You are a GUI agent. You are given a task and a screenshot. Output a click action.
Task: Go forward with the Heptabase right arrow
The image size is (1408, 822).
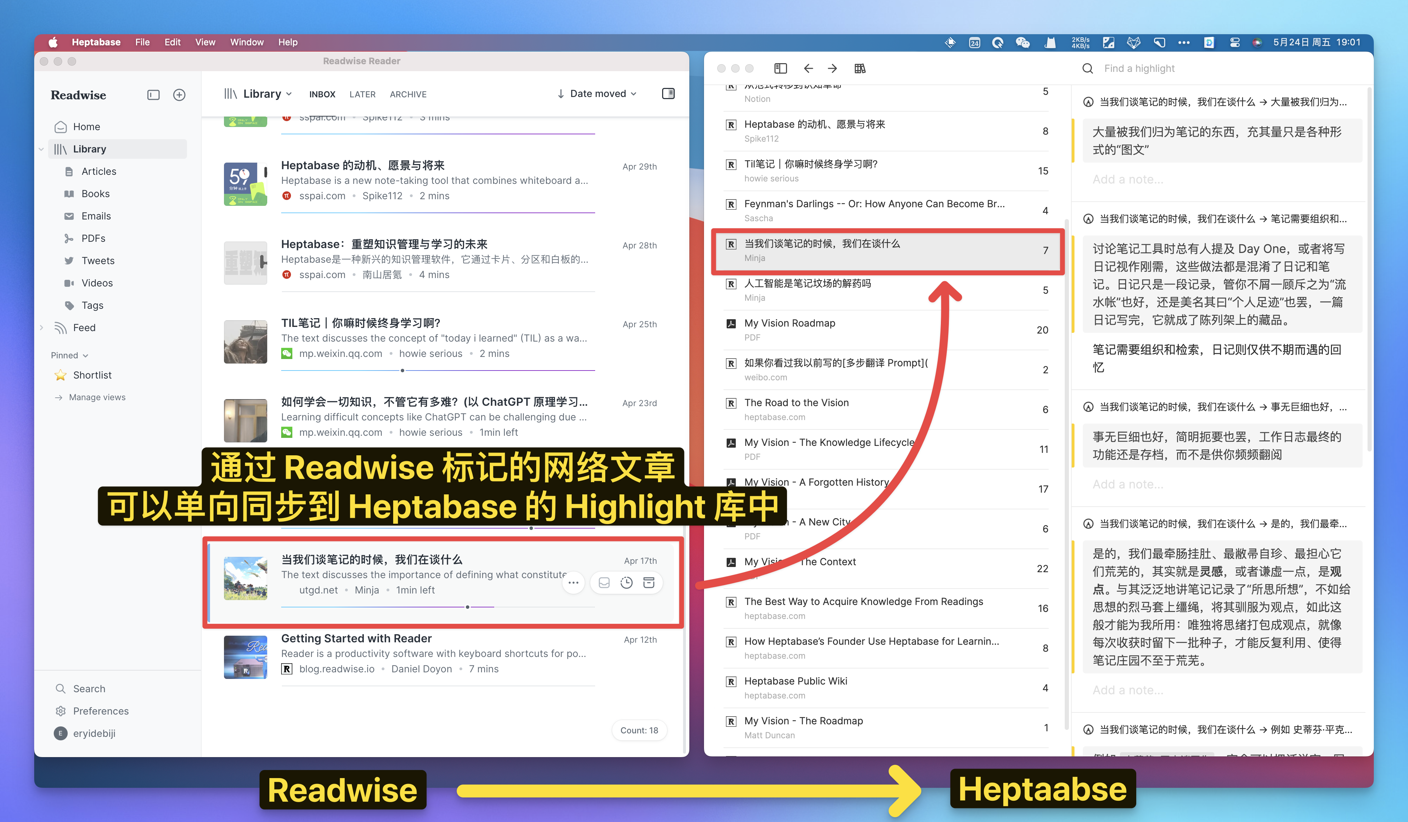[x=832, y=69]
